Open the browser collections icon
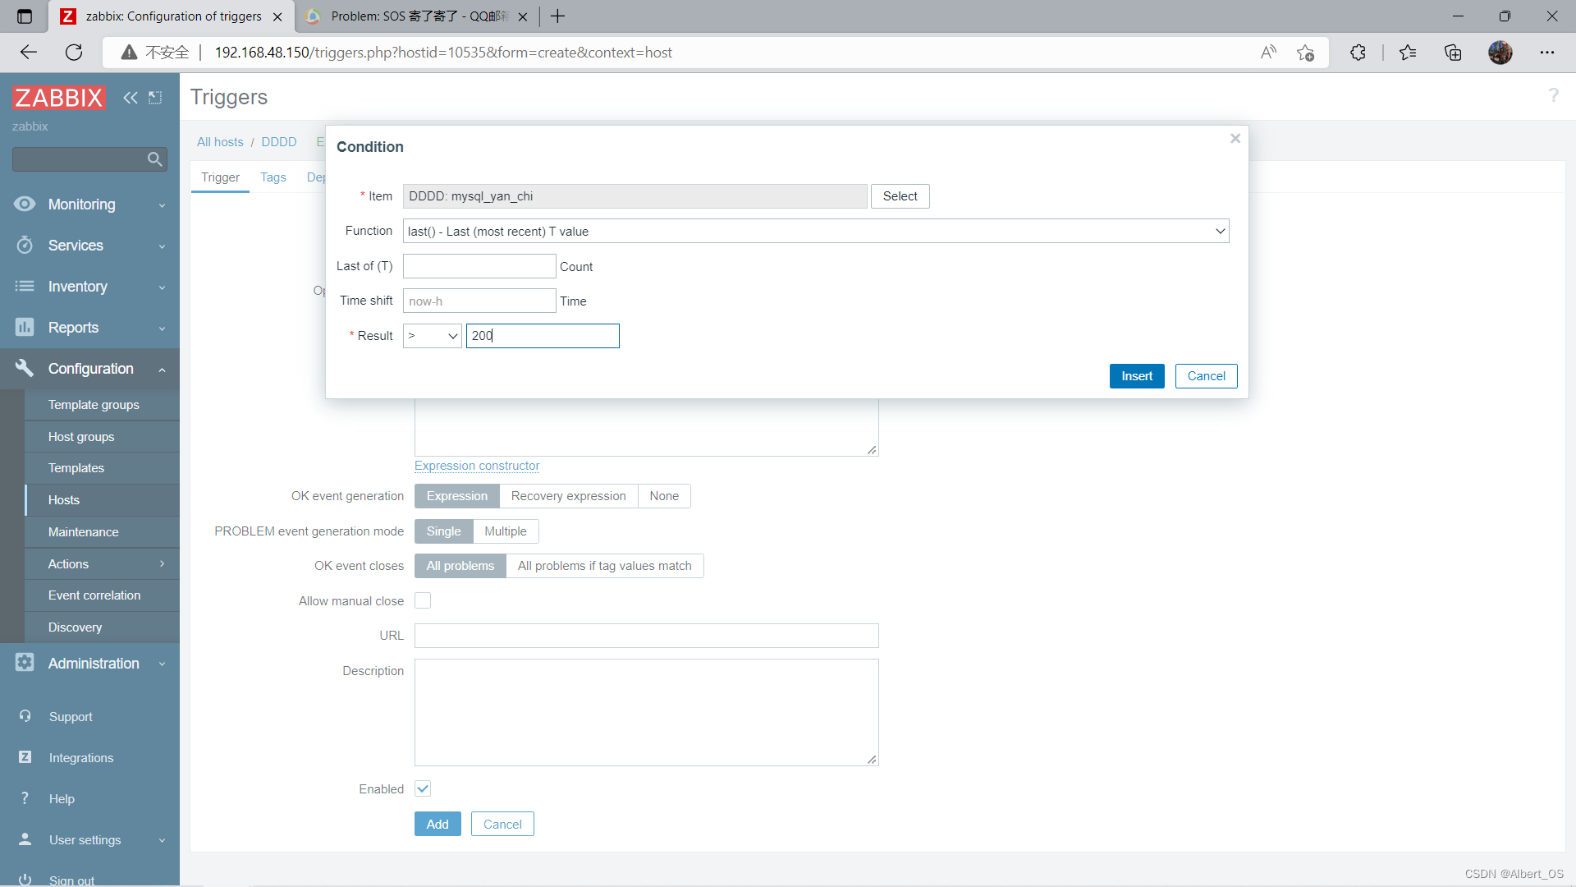The height and width of the screenshot is (887, 1576). pos(1453,53)
